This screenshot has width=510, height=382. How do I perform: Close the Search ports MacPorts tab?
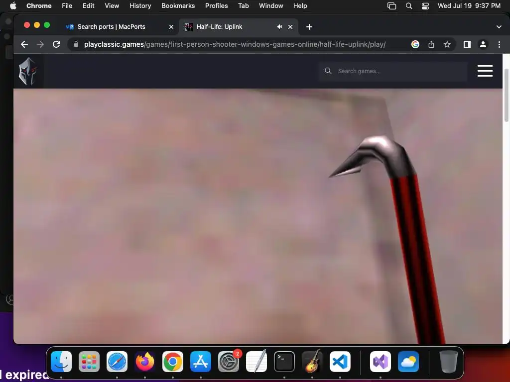[x=171, y=27]
